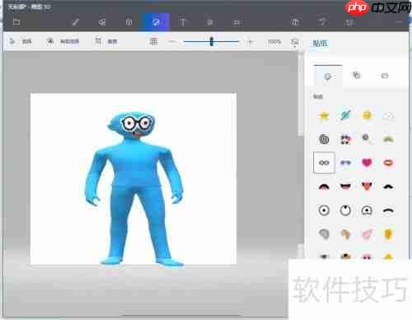Switch to the Custom stickers folder tab

pos(385,76)
